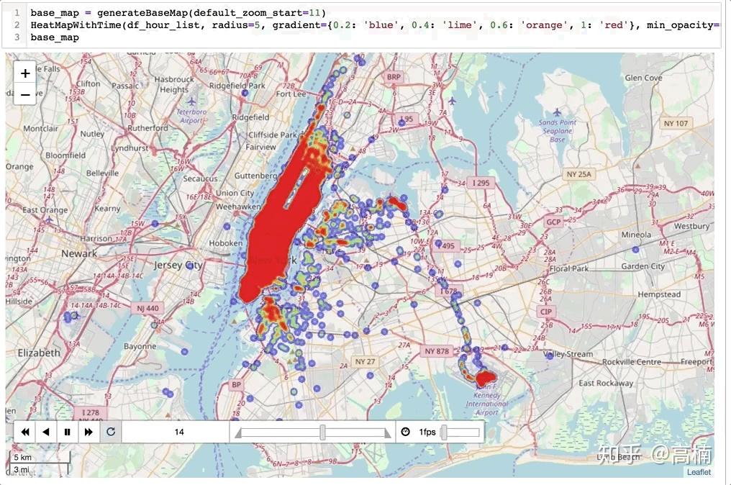Zoom out on the map
The image size is (731, 485).
pos(24,94)
